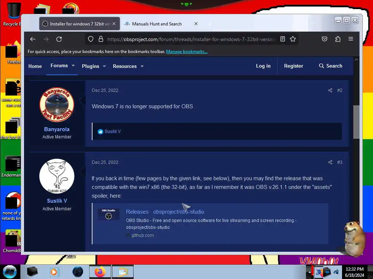
Task: Open the Manage bookmarks link
Action: click(187, 52)
